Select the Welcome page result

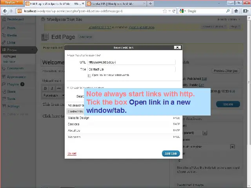coord(124,137)
